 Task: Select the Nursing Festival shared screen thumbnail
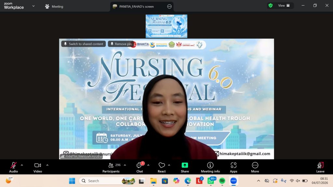pos(166,26)
